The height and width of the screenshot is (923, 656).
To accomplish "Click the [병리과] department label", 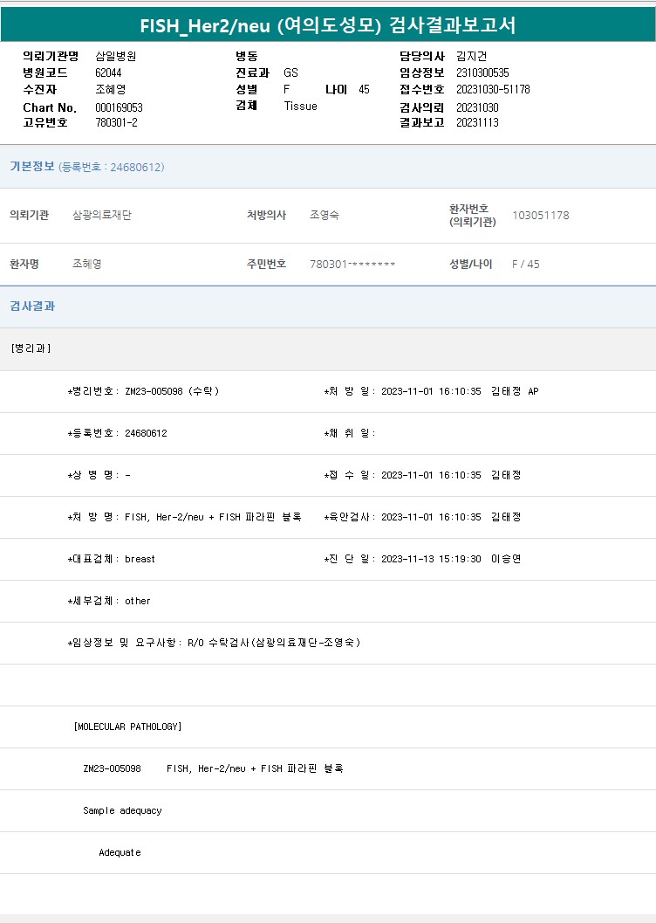I will click(x=31, y=348).
